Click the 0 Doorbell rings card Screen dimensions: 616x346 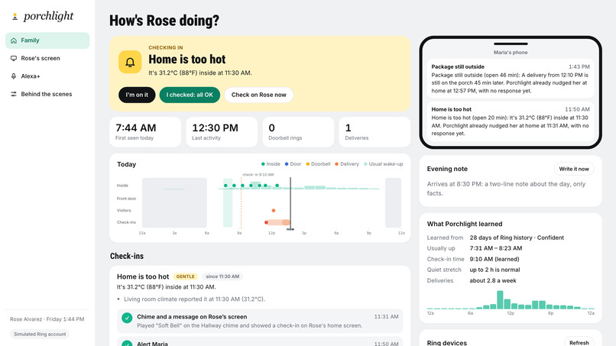pyautogui.click(x=298, y=132)
